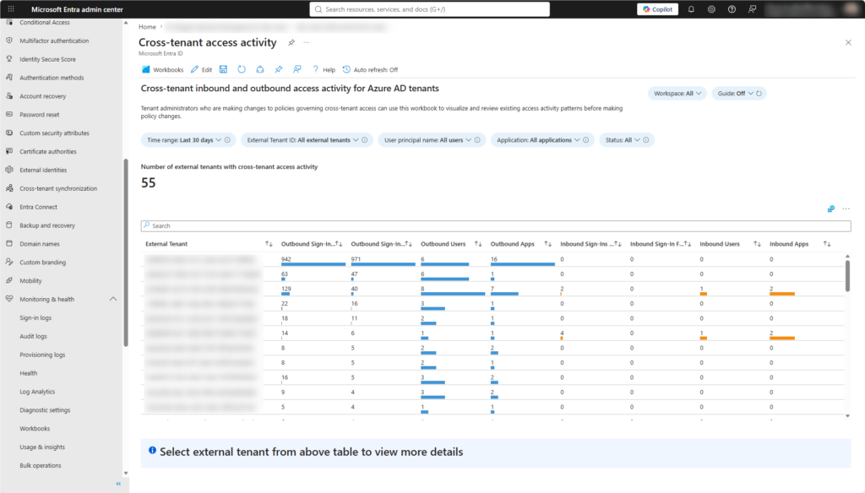Image resolution: width=865 pixels, height=493 pixels.
Task: Sort by Inbound Apps column
Action: tap(827, 244)
